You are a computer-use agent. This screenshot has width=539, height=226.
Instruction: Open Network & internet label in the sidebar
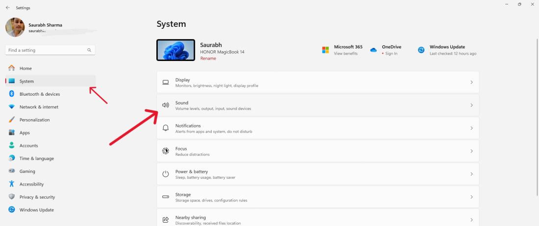(39, 107)
